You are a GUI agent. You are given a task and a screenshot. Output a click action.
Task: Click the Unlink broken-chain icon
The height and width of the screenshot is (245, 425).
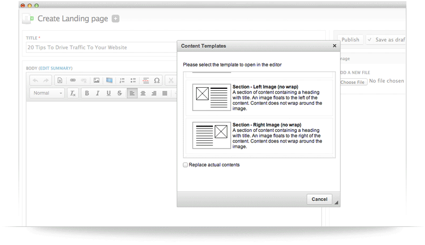tap(84, 80)
